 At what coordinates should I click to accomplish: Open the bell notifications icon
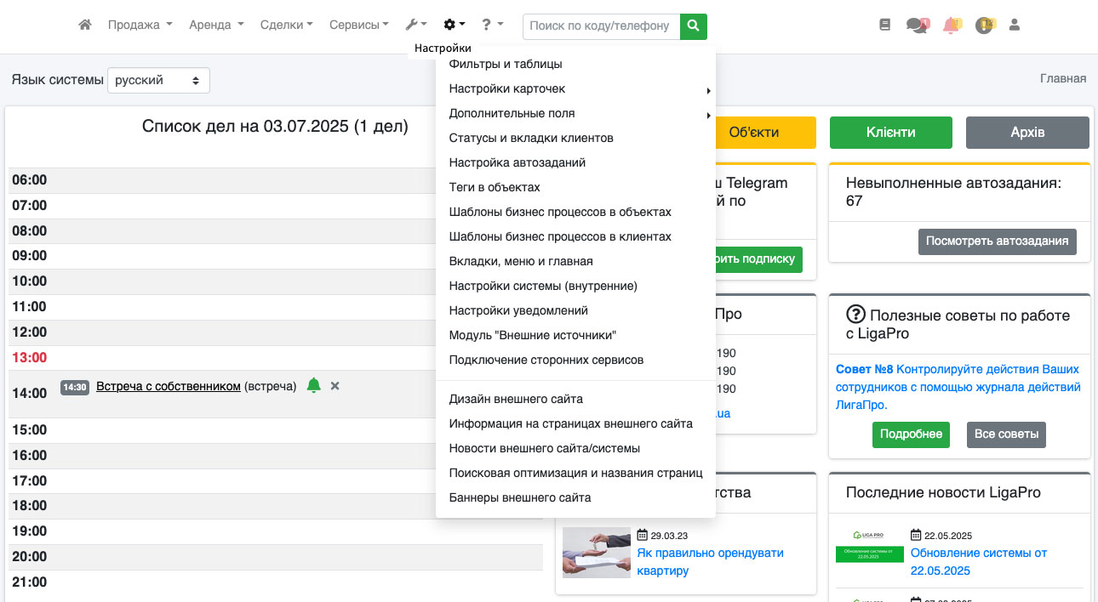point(952,26)
